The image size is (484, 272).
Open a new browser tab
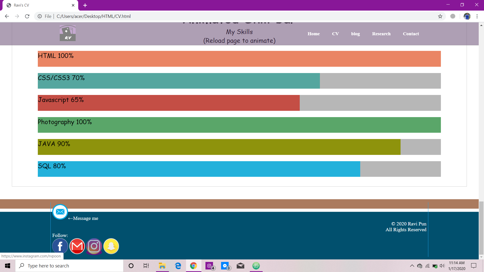85,5
